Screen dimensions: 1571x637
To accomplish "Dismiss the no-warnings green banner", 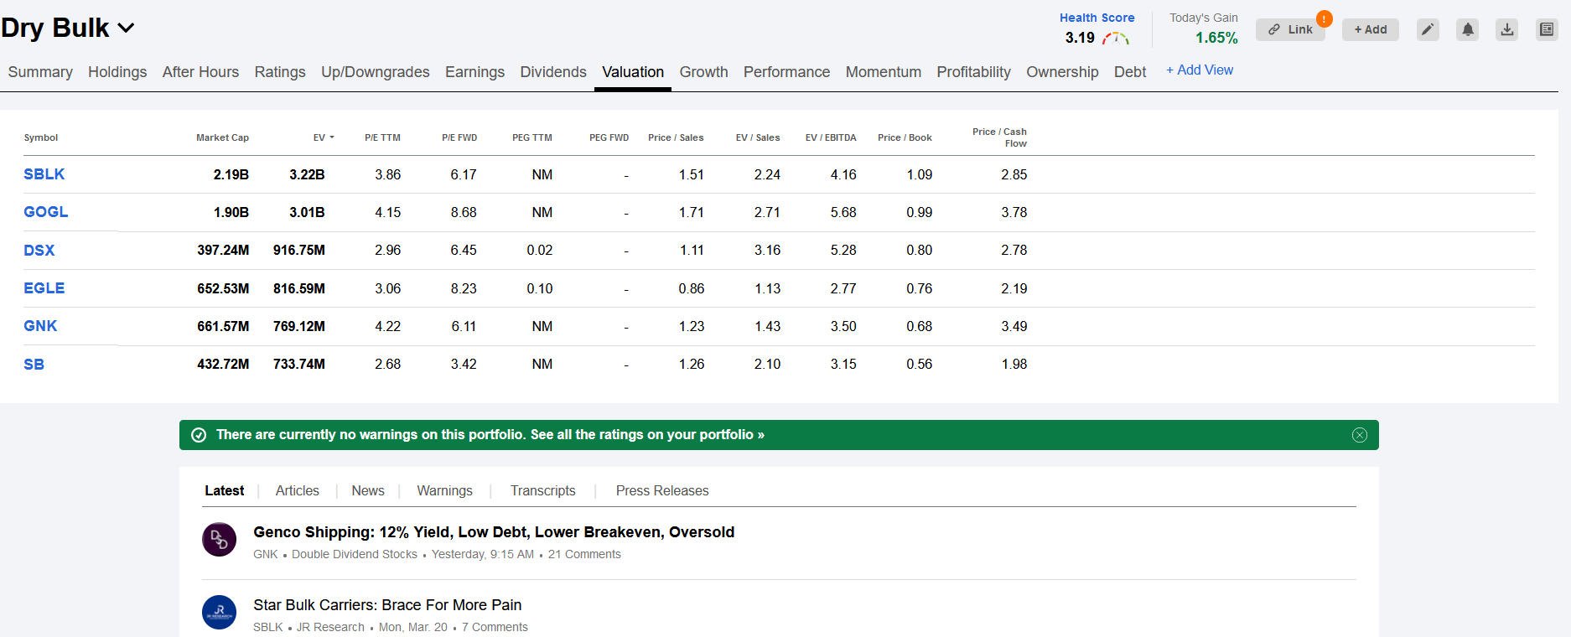I will 1360,435.
